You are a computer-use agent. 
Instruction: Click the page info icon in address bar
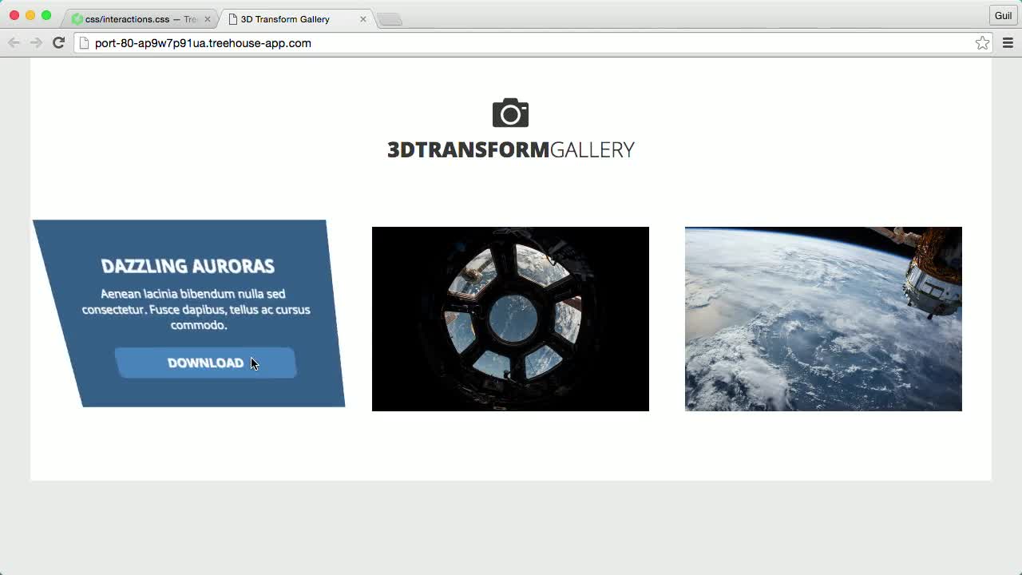tap(84, 43)
